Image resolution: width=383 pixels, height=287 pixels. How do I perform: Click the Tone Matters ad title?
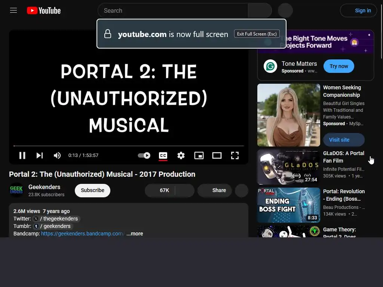[x=299, y=64]
